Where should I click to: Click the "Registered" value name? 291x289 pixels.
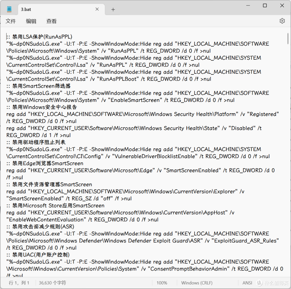263,114
